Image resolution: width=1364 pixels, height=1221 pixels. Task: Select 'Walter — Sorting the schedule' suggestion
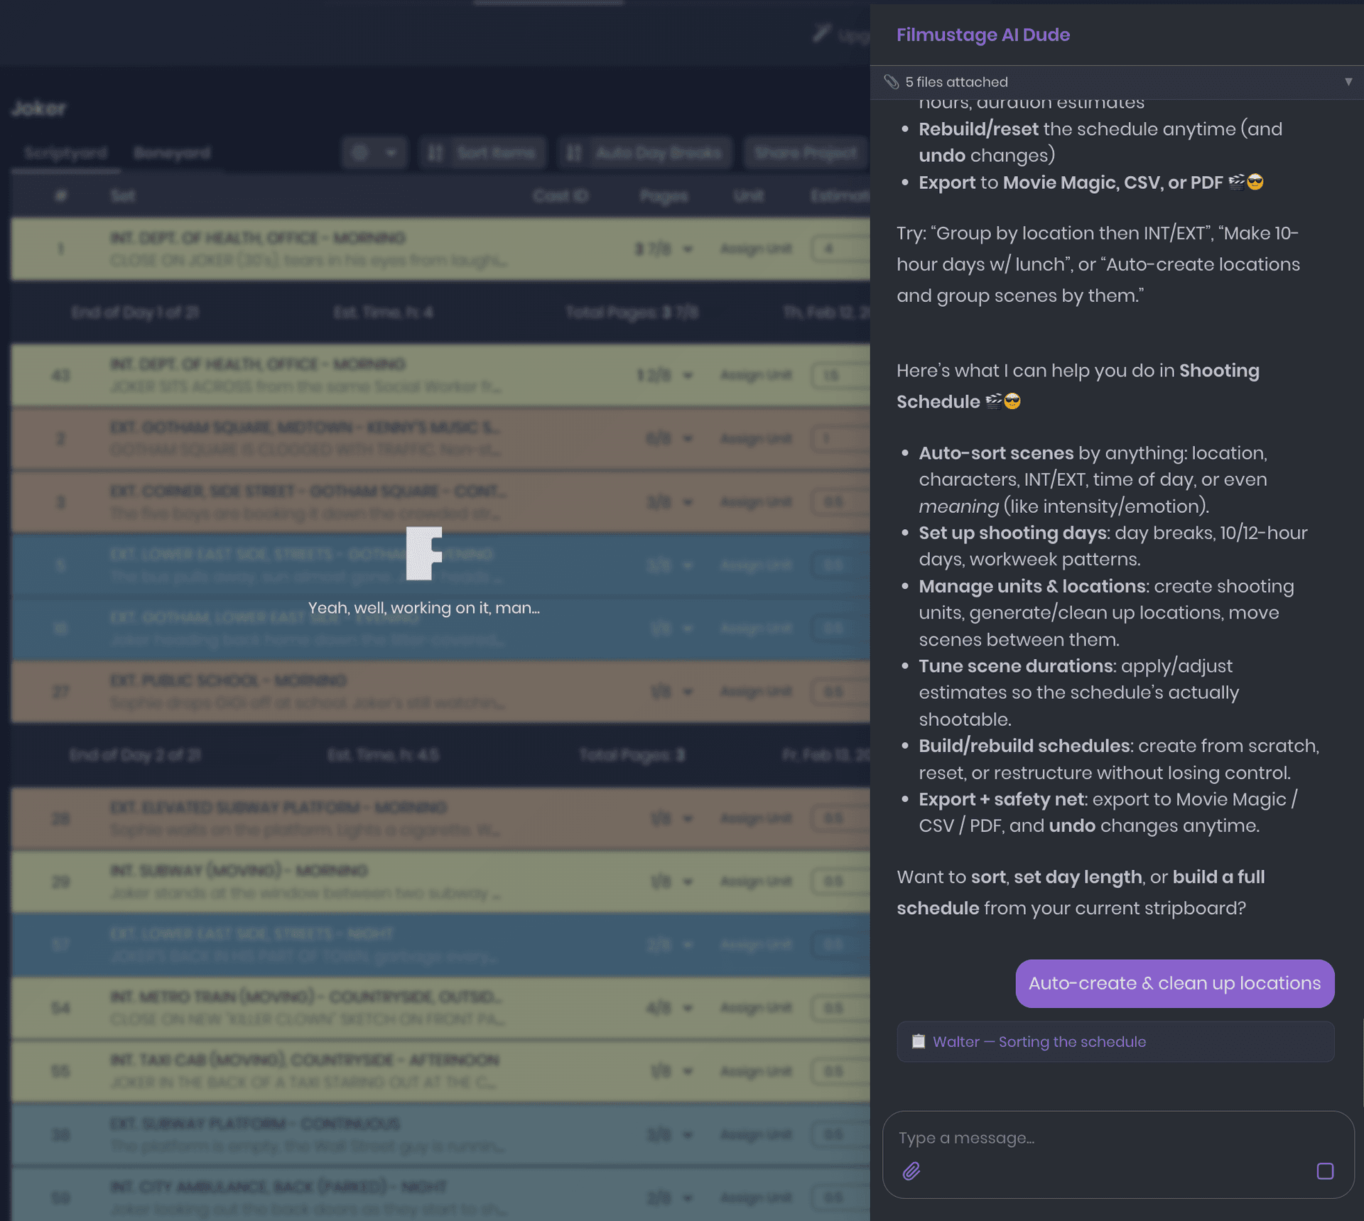pos(1039,1041)
